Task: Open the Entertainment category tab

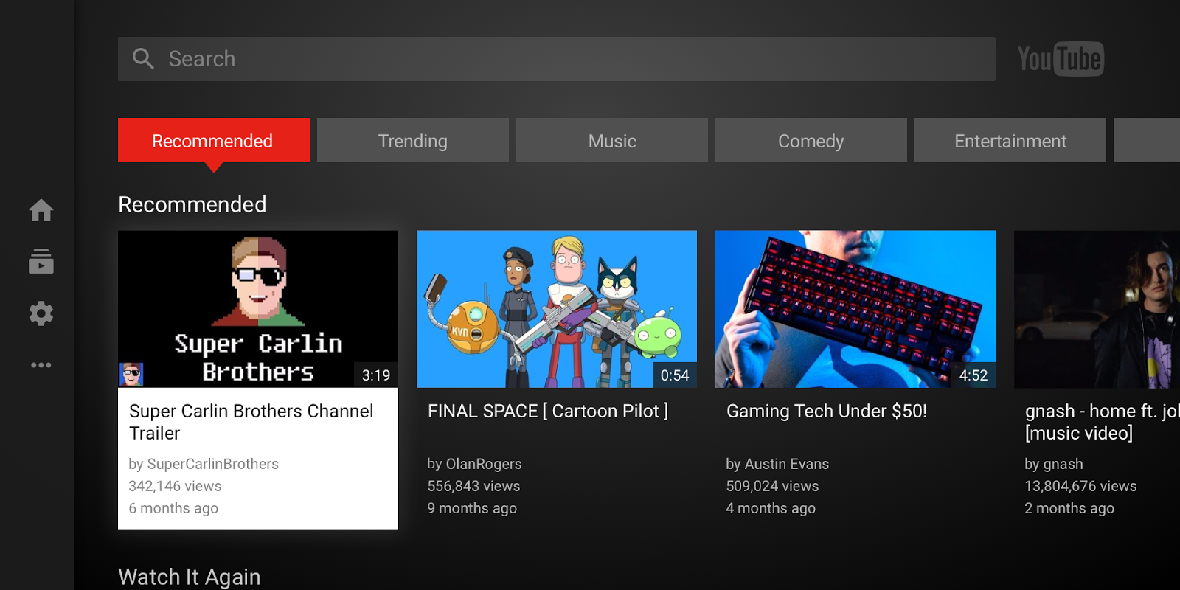Action: click(x=1010, y=141)
